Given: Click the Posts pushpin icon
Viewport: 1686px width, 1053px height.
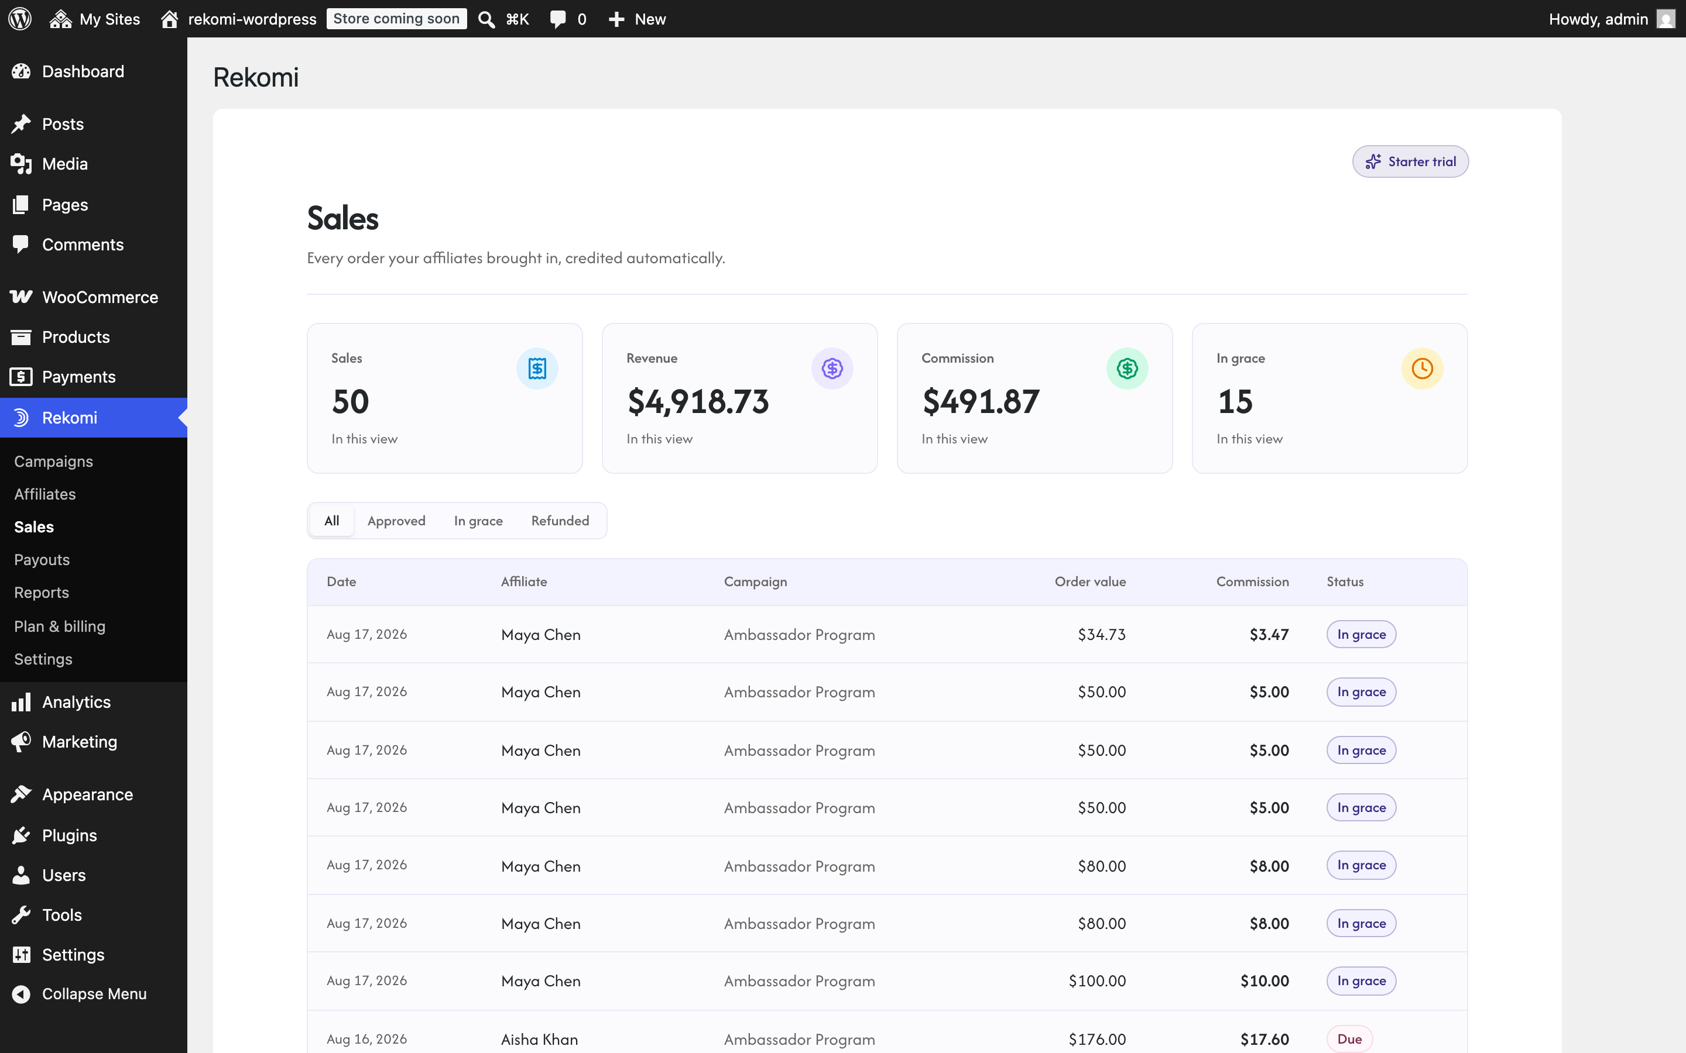Looking at the screenshot, I should click(21, 124).
